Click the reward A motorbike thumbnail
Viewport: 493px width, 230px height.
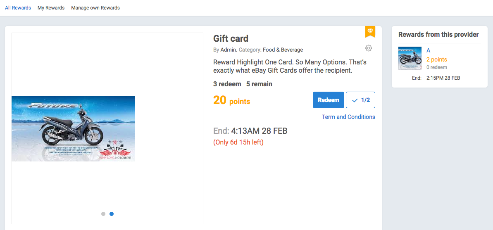(410, 58)
